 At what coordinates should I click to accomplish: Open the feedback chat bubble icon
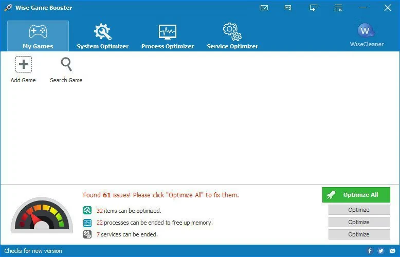[x=288, y=8]
